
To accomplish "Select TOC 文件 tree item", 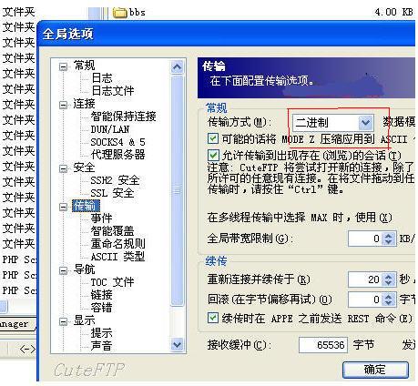I will point(112,282).
